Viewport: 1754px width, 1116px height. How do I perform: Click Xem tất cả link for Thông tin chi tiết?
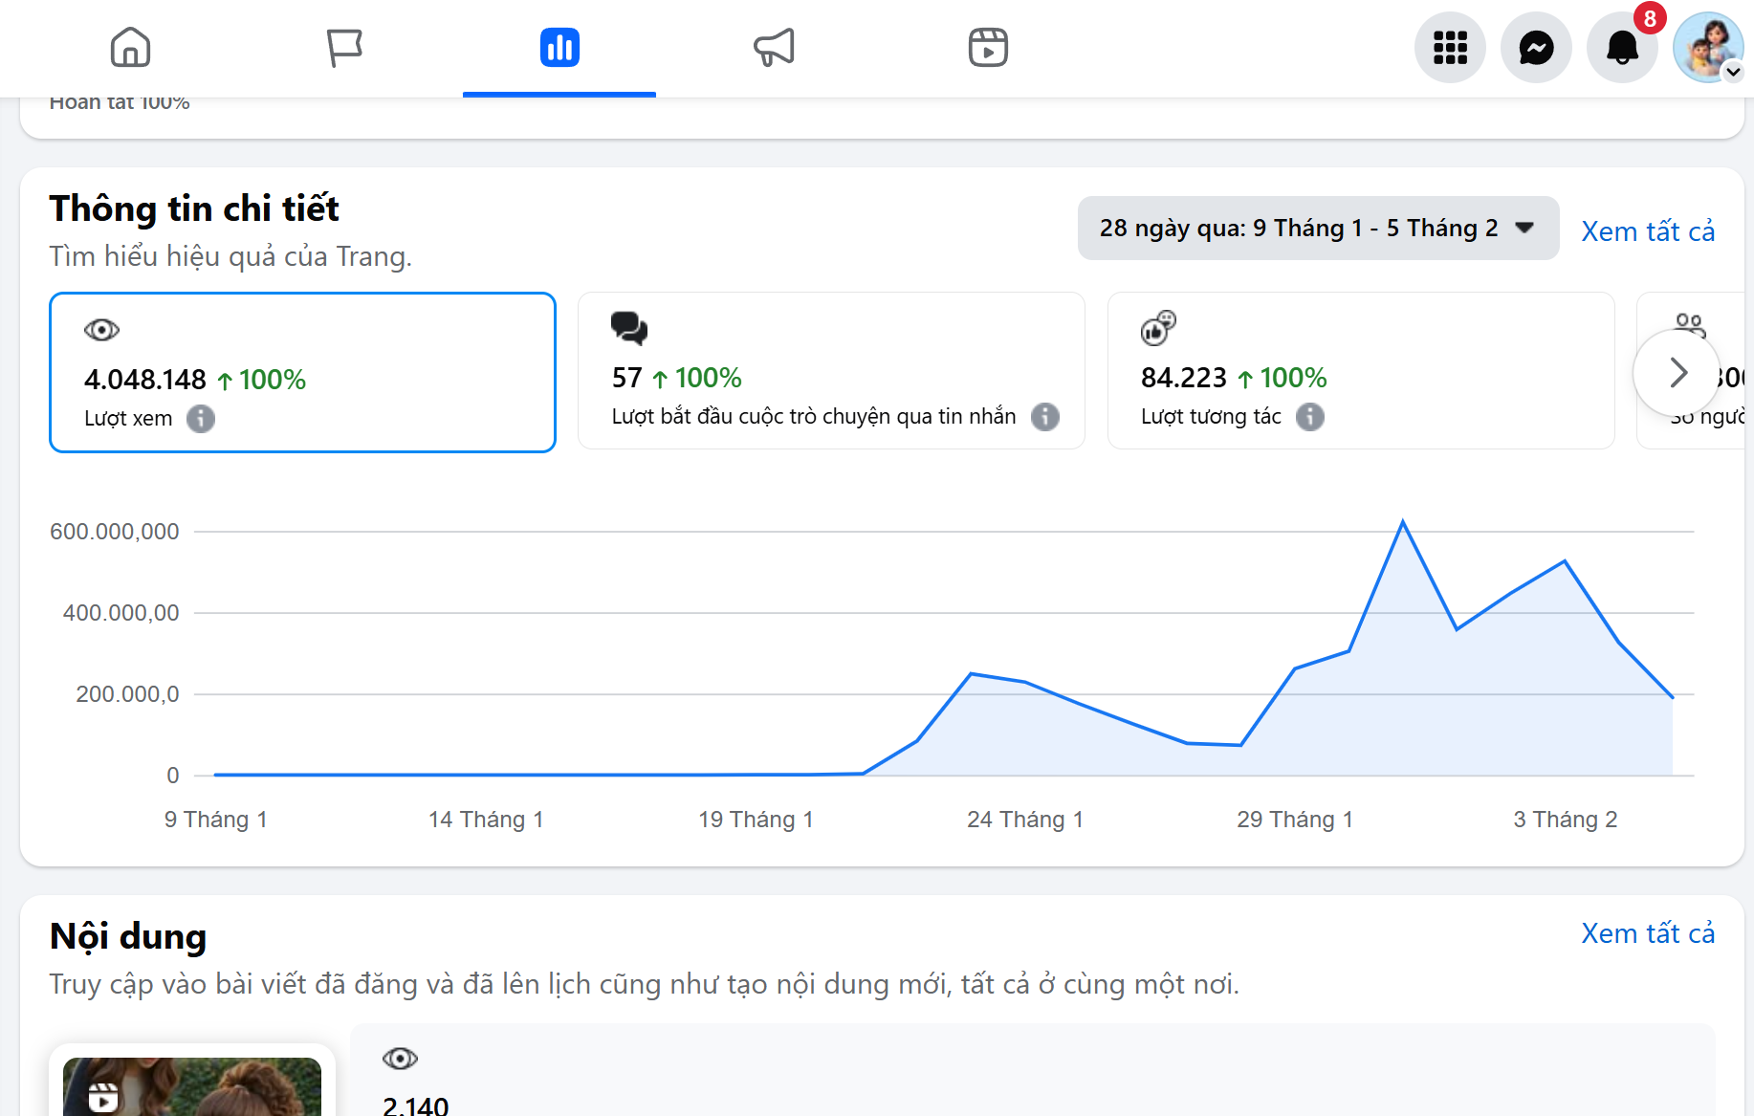coord(1647,231)
